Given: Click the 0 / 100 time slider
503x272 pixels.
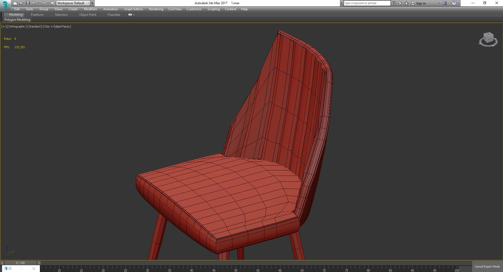Looking at the screenshot, I should coord(20,263).
